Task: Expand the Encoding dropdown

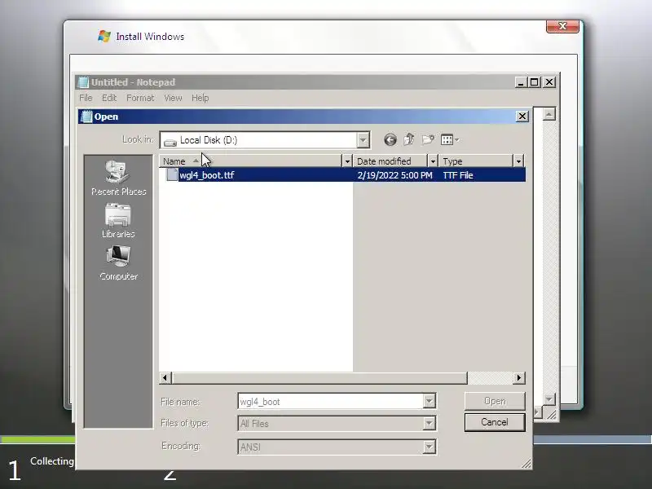Action: point(430,447)
